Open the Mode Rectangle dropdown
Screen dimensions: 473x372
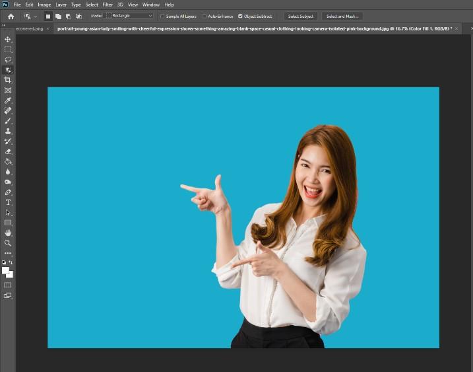click(x=129, y=16)
